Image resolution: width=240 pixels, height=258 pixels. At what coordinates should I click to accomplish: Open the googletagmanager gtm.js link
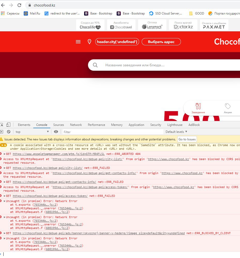(59, 154)
